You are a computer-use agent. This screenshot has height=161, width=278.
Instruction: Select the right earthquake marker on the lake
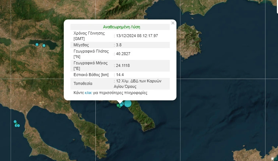(44, 46)
